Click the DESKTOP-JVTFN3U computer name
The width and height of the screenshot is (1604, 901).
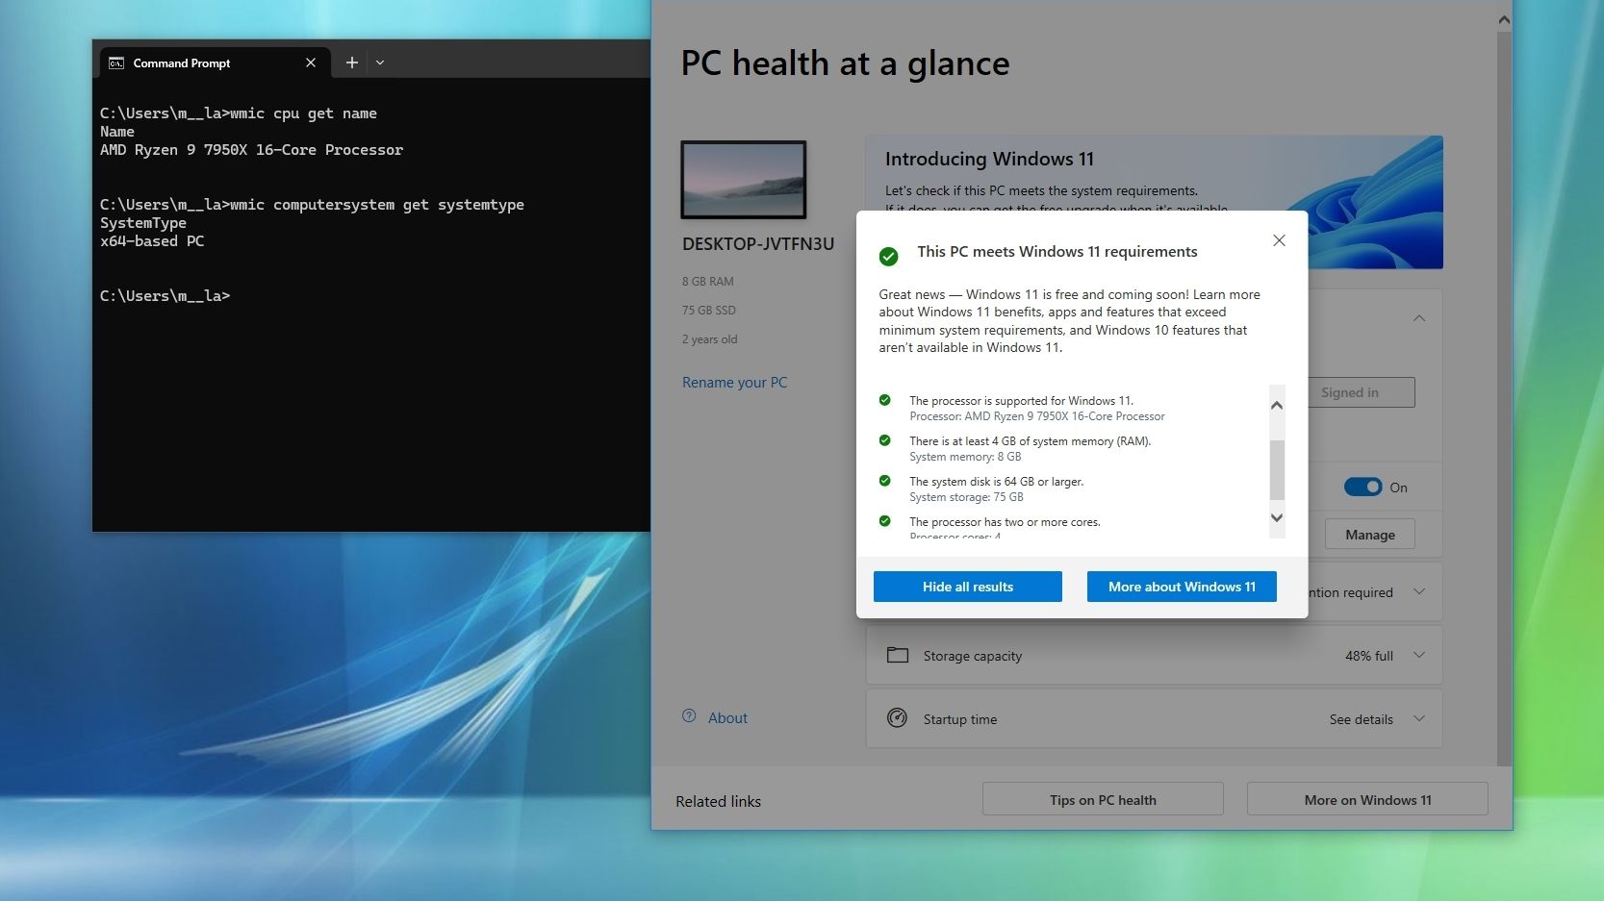tap(758, 244)
